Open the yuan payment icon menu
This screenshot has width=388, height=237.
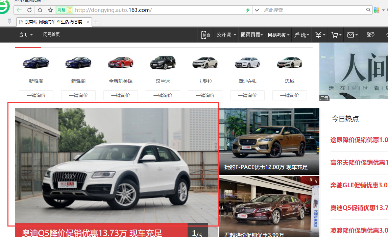point(320,35)
